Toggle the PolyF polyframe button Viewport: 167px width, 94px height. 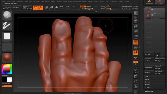pos(136,92)
